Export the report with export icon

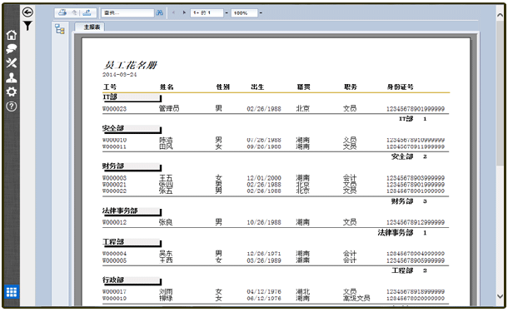(x=87, y=12)
